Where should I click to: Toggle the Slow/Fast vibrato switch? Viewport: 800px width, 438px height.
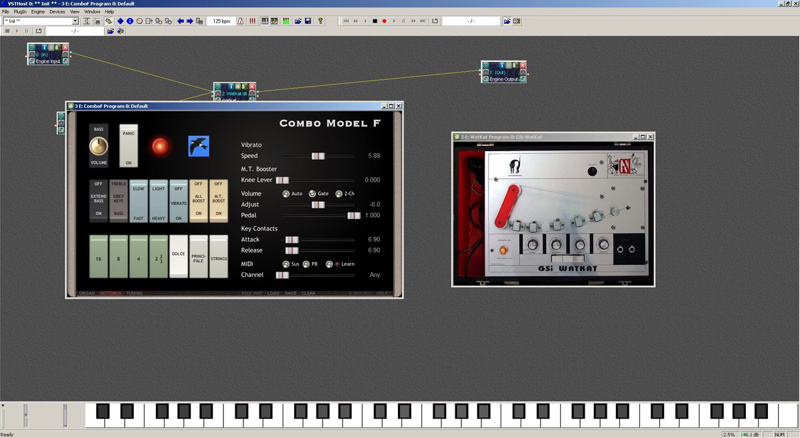pyautogui.click(x=139, y=201)
